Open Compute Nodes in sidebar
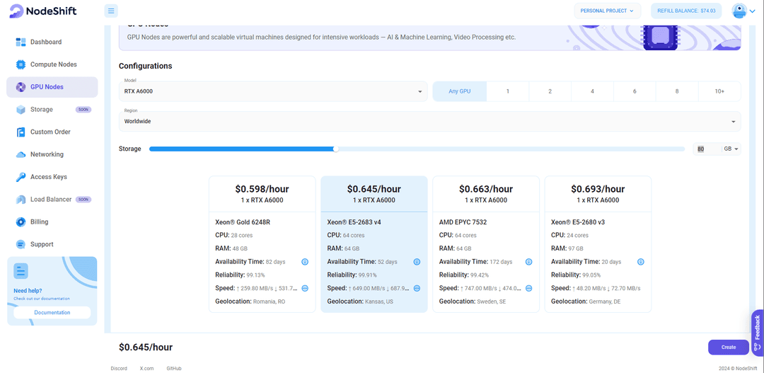The image size is (764, 373). pos(52,64)
